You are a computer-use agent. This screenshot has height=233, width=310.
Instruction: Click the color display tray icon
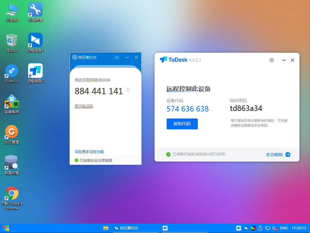click(253, 228)
